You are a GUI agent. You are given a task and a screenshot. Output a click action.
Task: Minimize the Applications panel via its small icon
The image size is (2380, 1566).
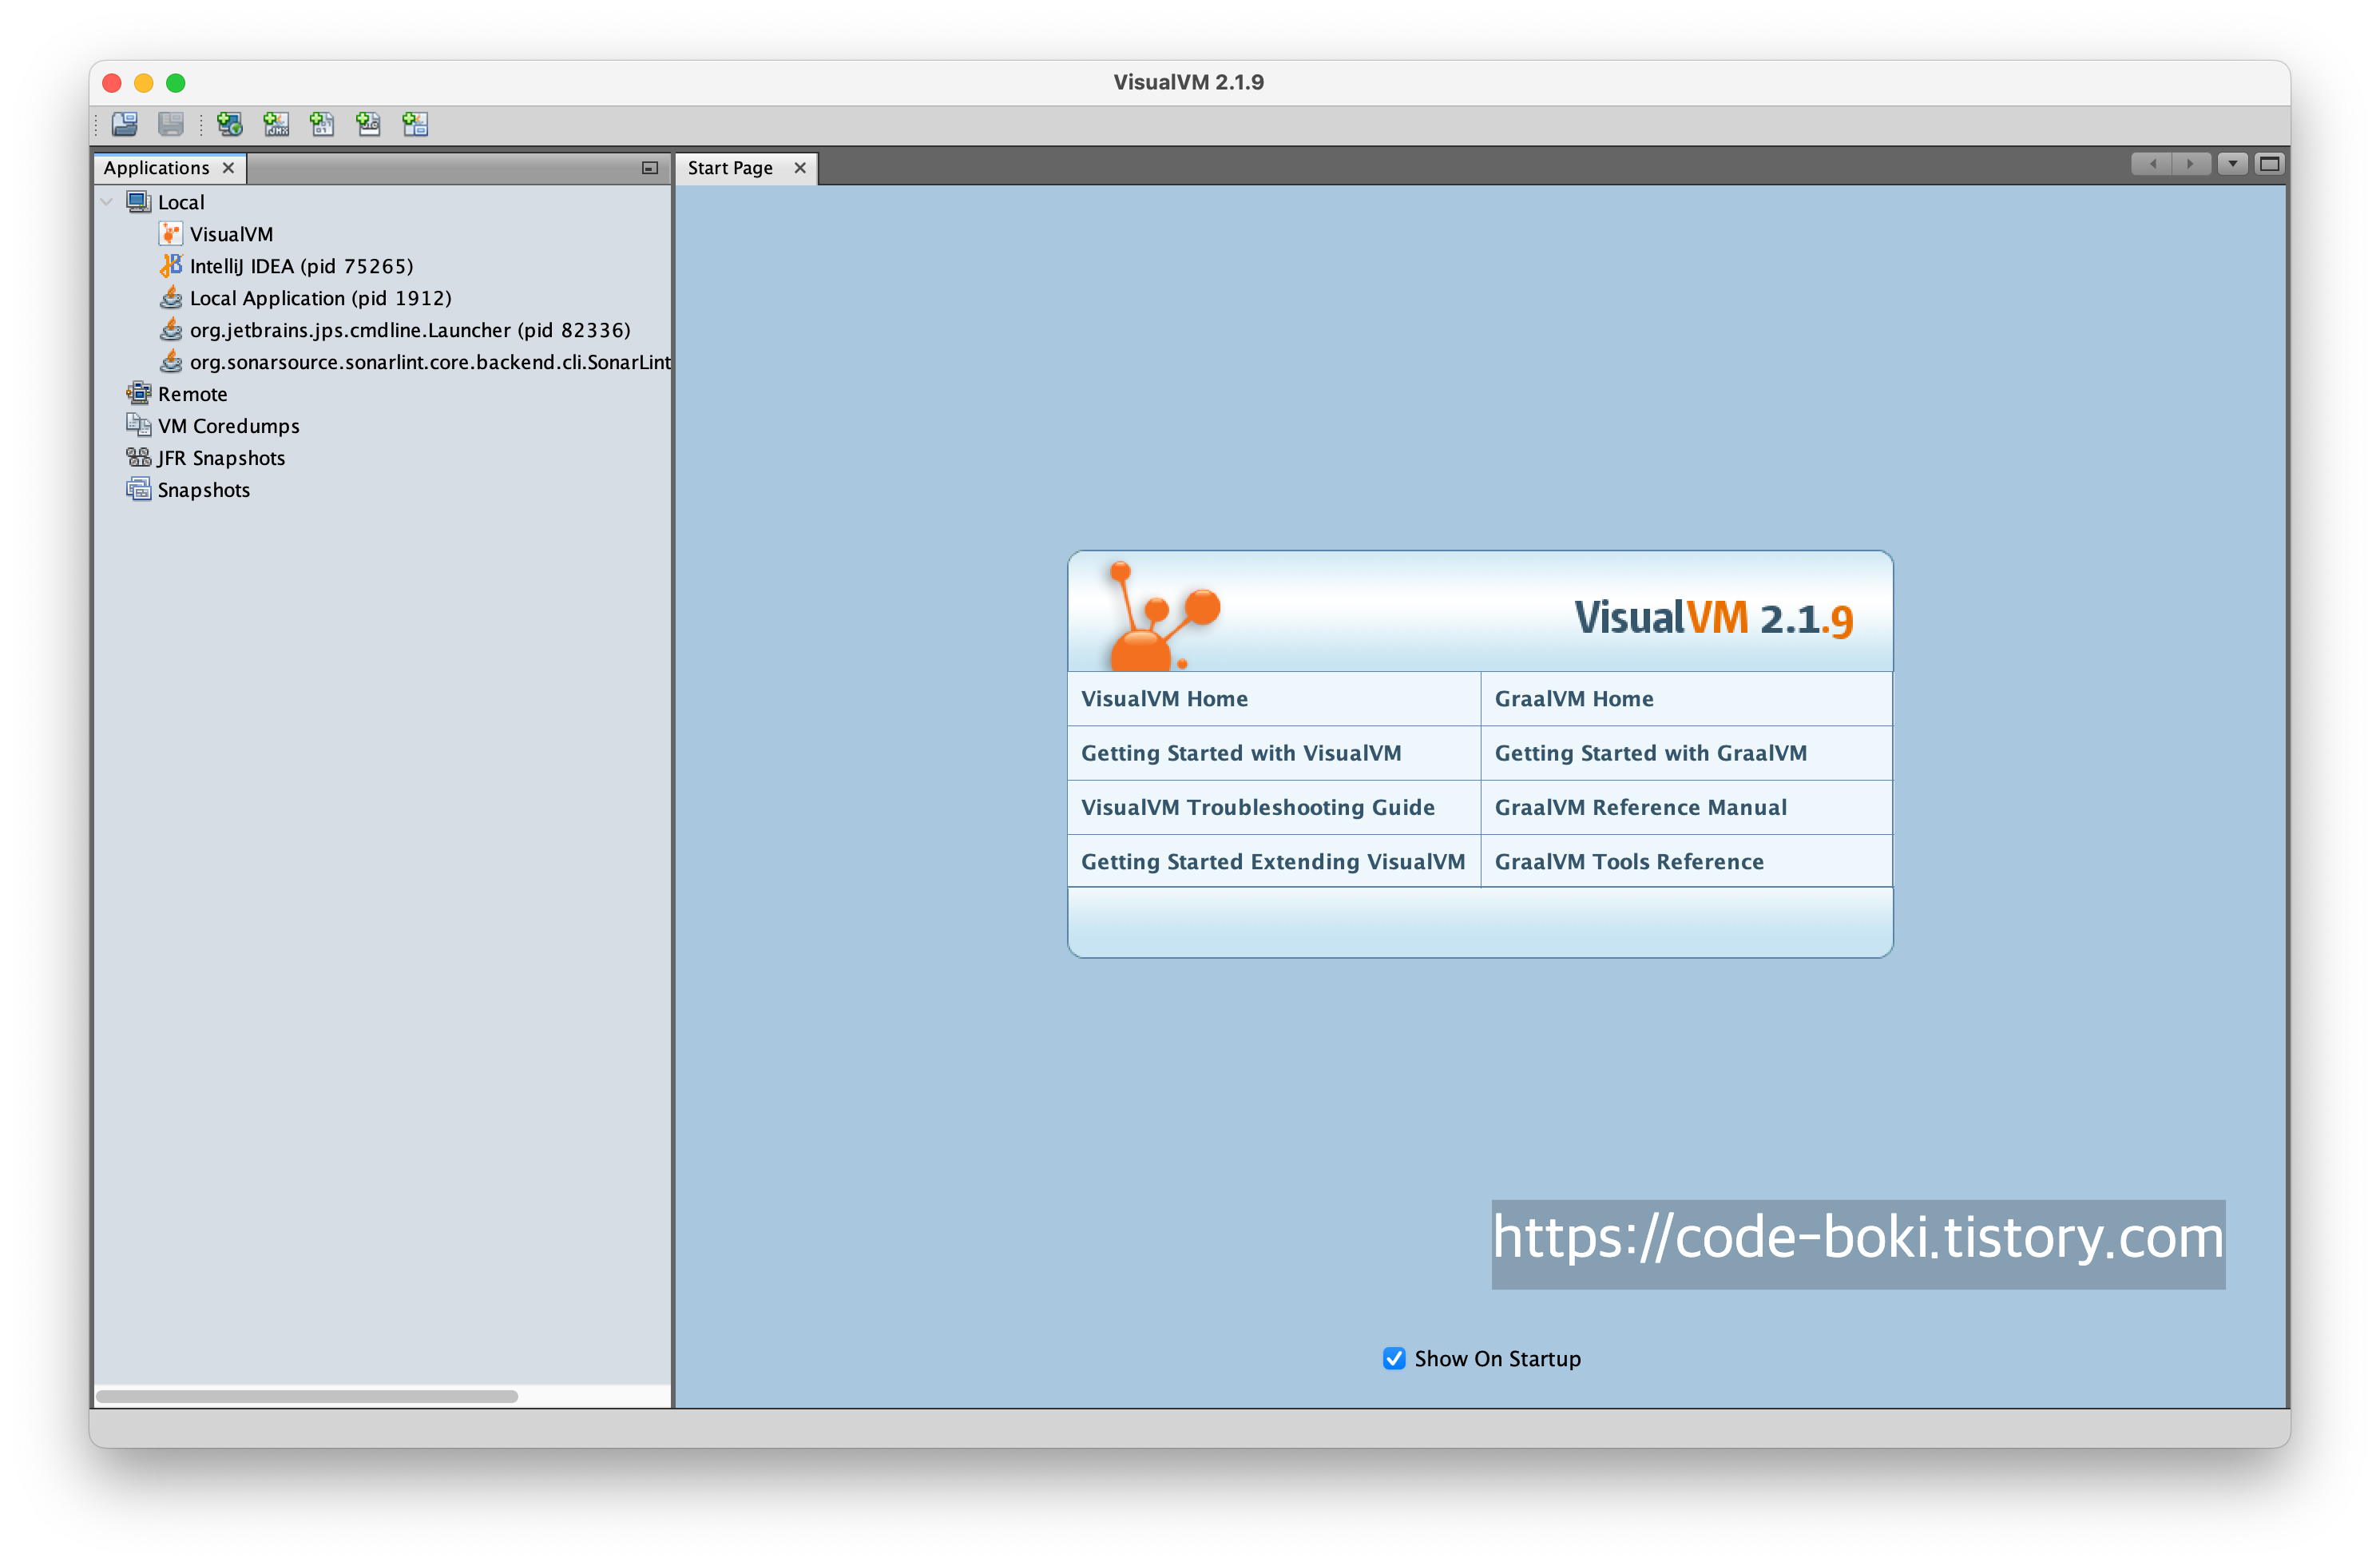coord(650,168)
